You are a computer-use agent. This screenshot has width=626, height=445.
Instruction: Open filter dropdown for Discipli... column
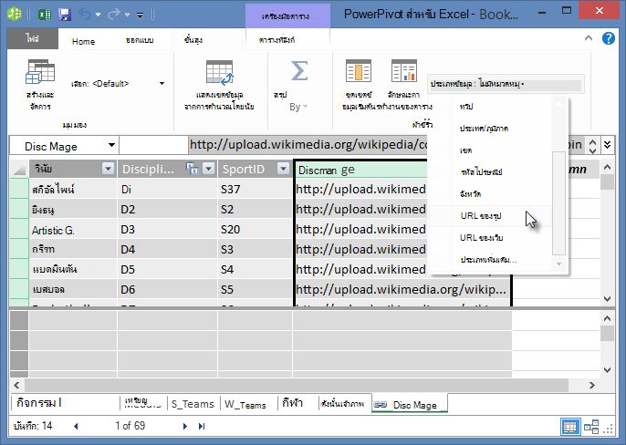point(209,169)
